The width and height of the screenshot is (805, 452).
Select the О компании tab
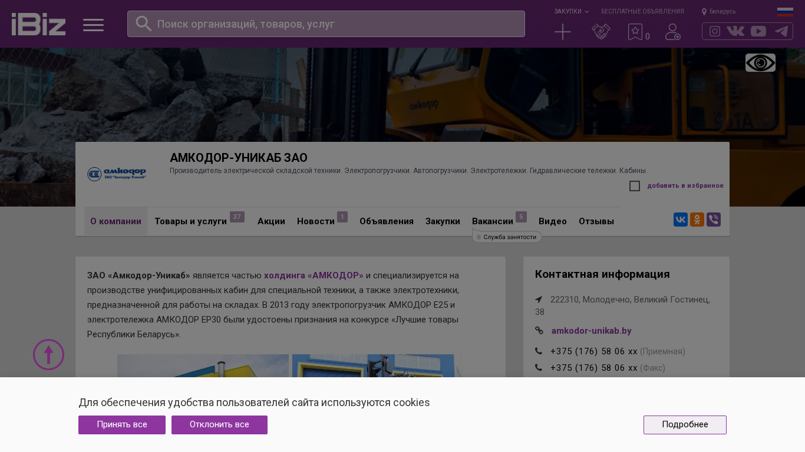tap(116, 221)
